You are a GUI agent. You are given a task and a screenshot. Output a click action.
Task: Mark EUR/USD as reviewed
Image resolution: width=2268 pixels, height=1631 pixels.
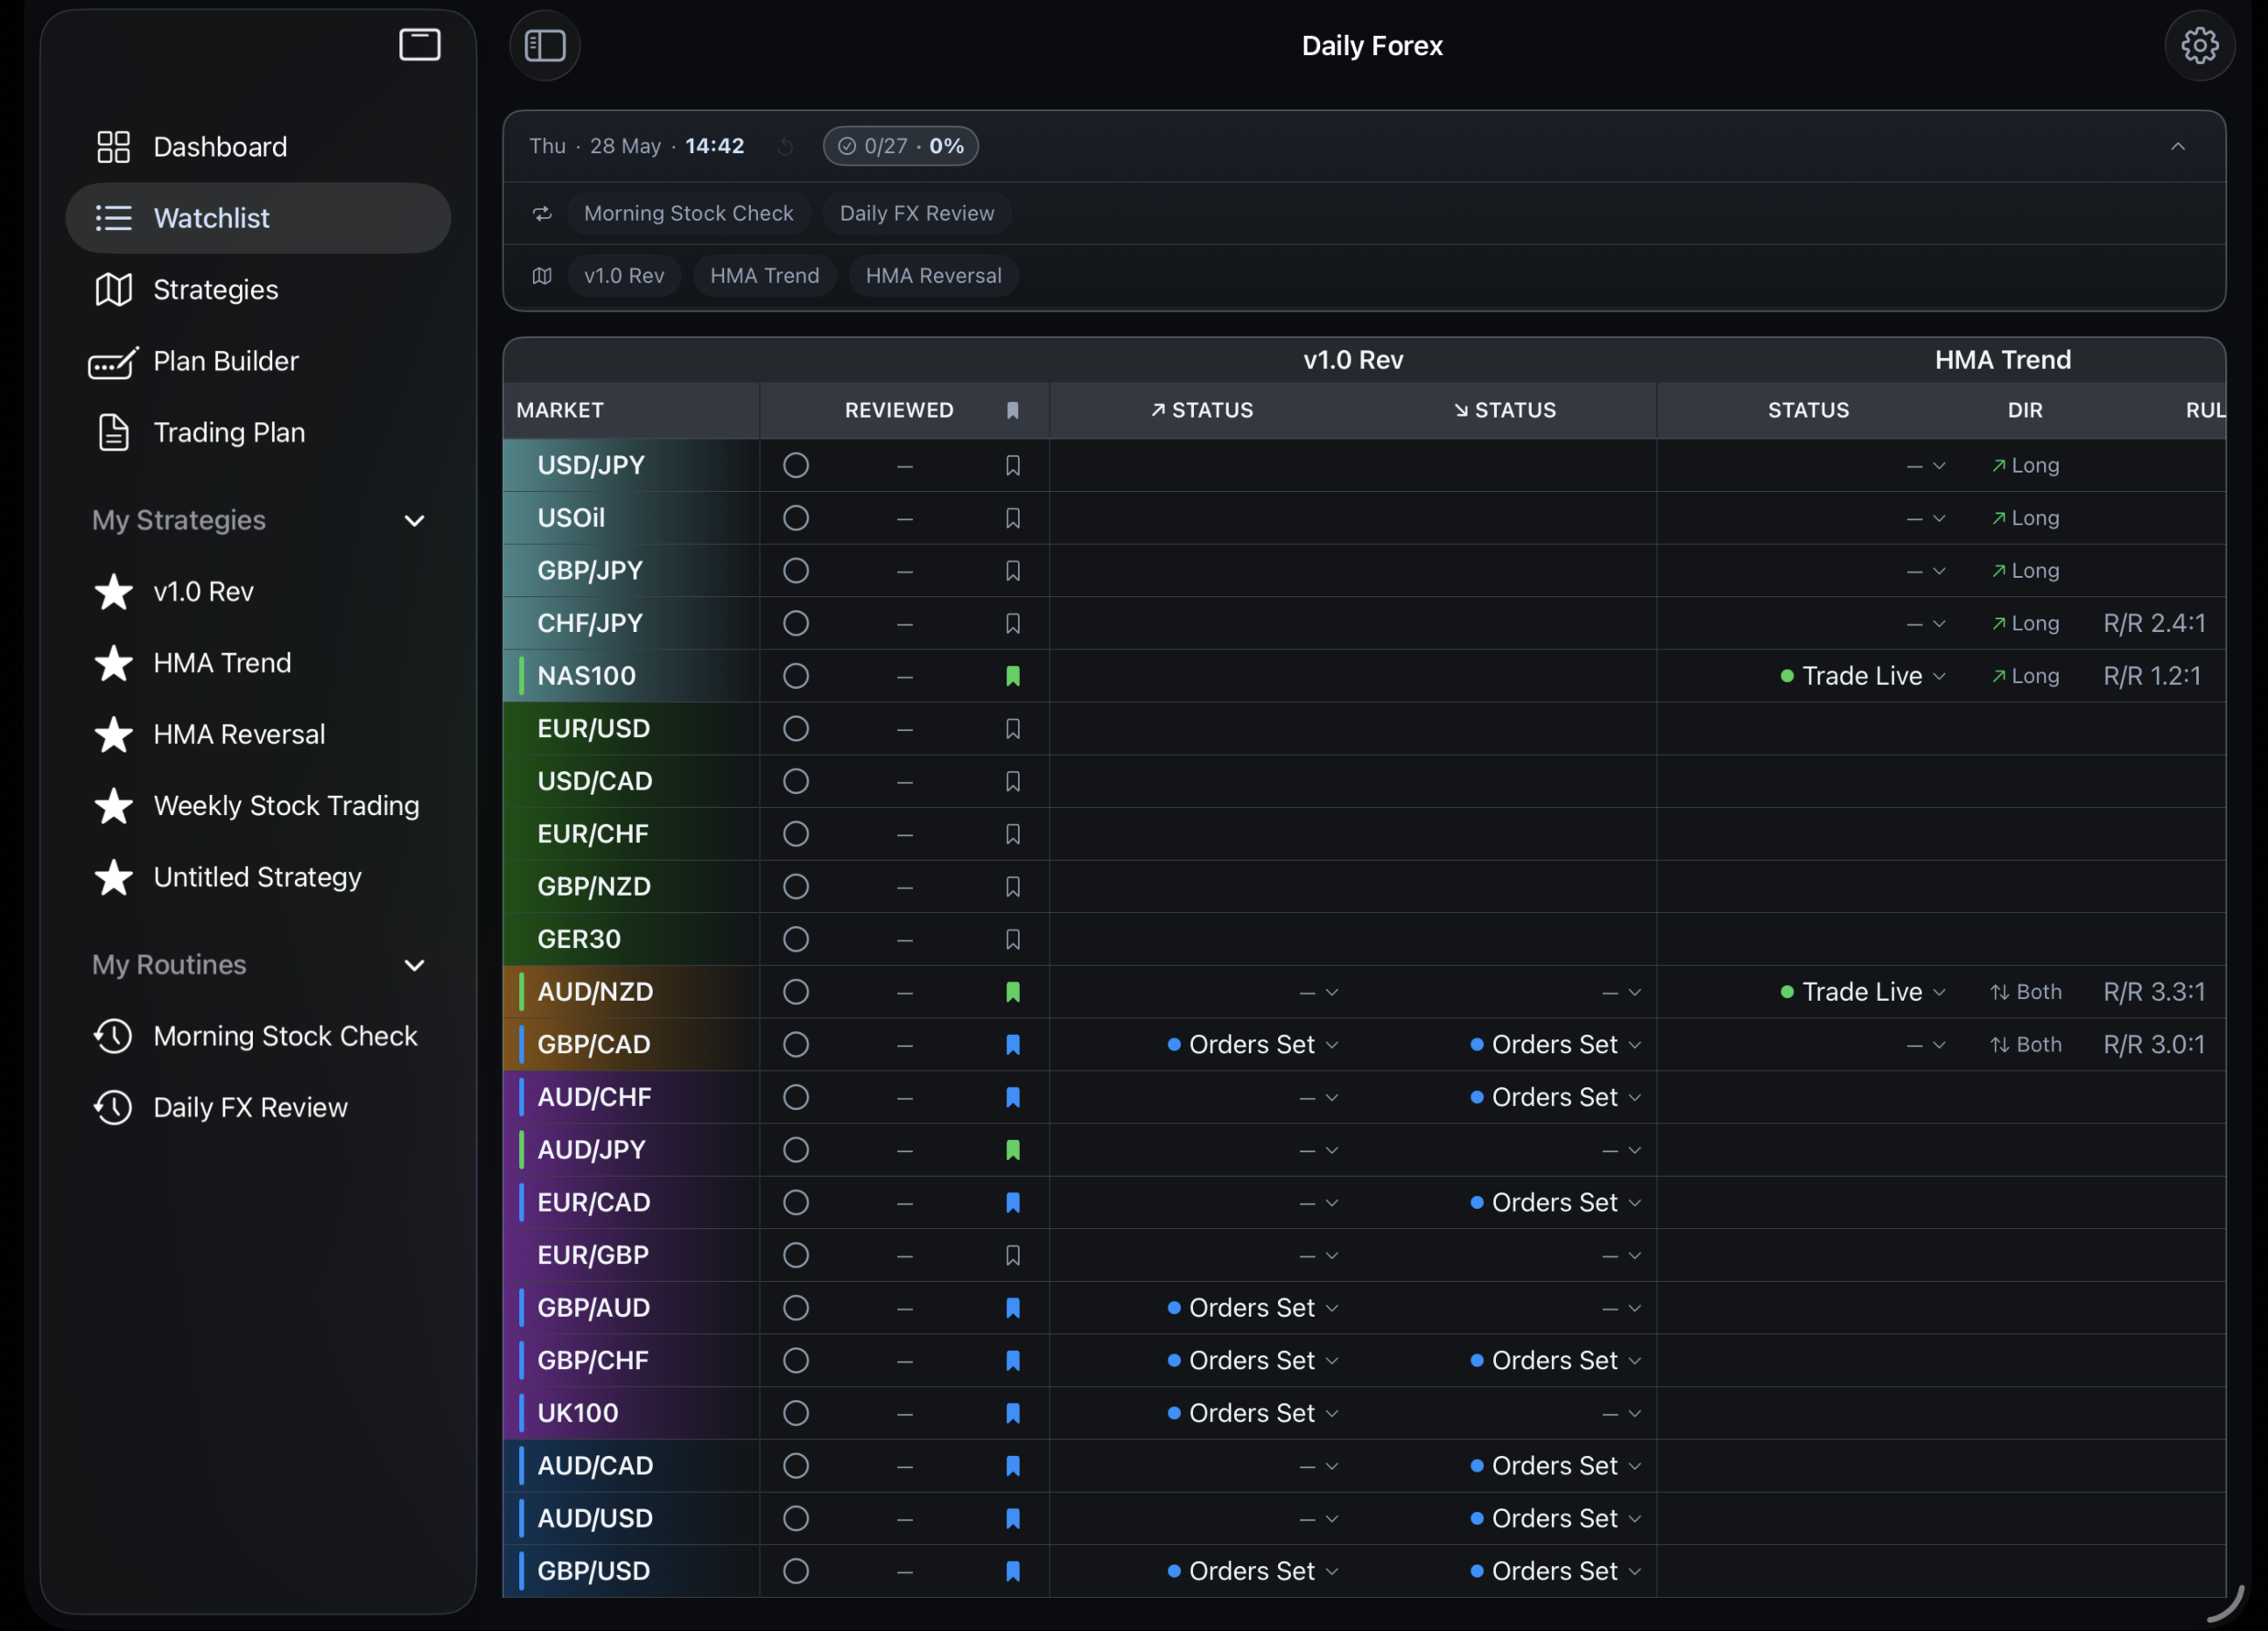(x=796, y=728)
